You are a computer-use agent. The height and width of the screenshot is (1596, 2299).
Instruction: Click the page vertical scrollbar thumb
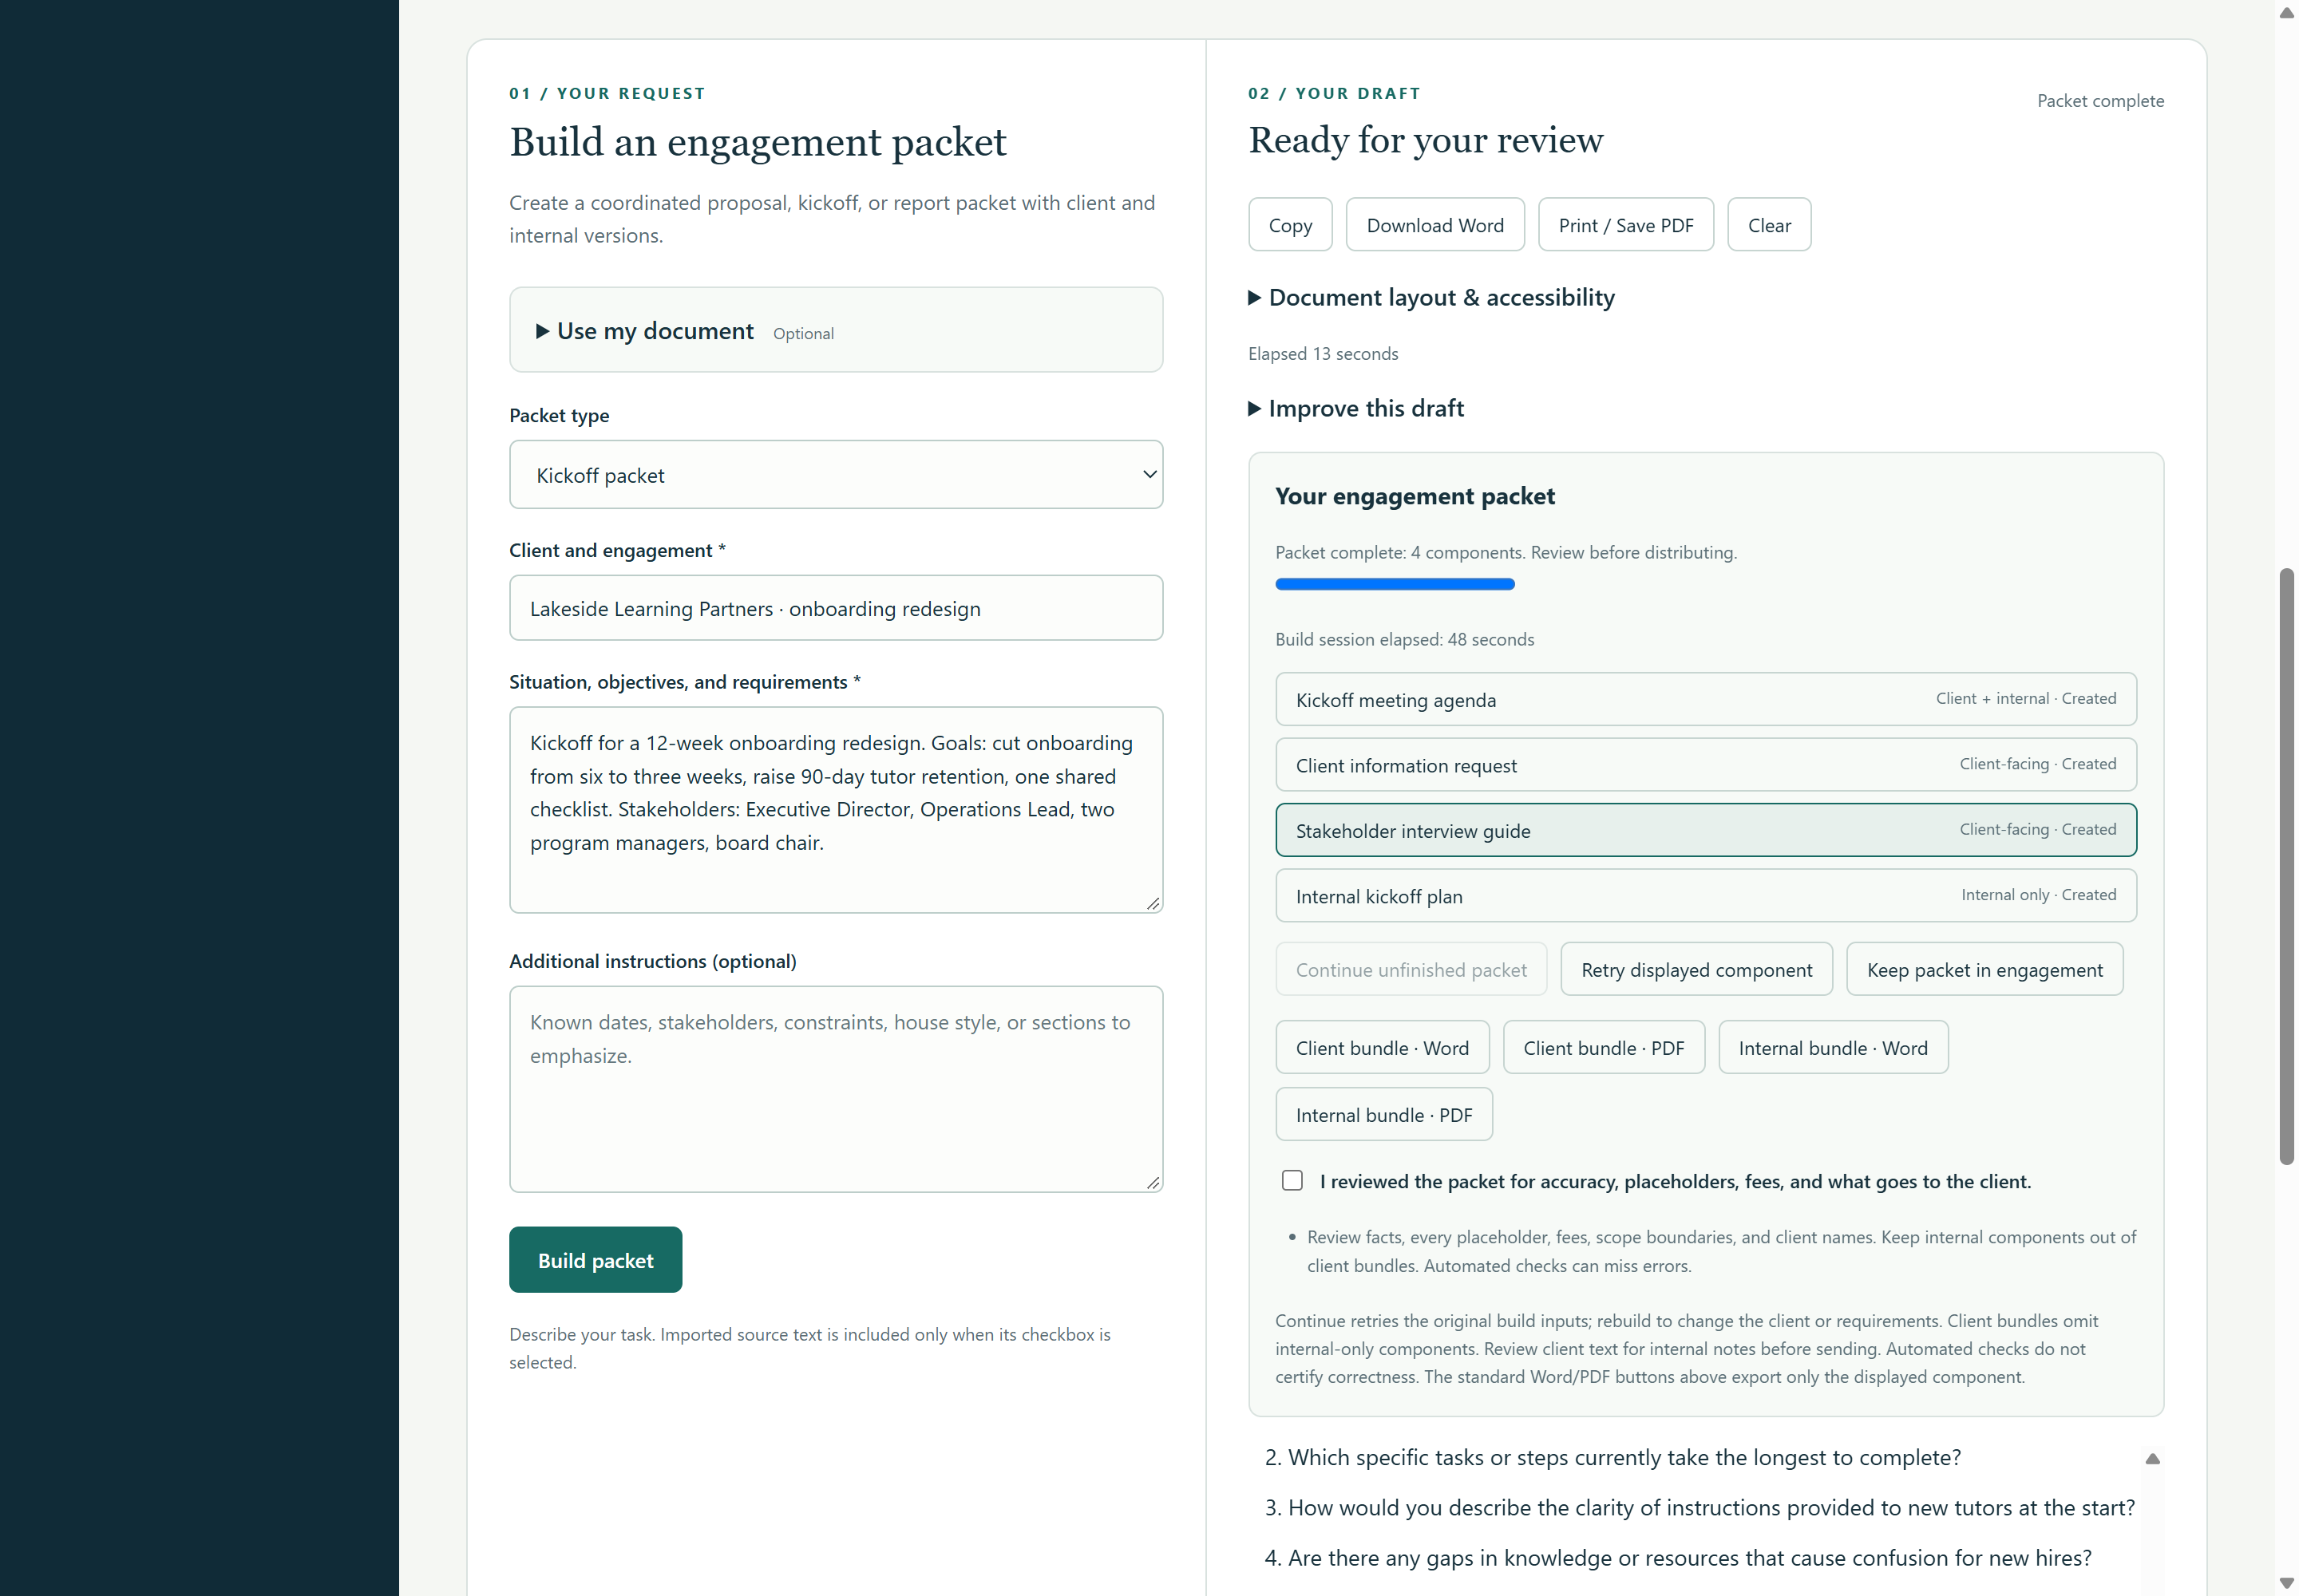tap(2286, 867)
